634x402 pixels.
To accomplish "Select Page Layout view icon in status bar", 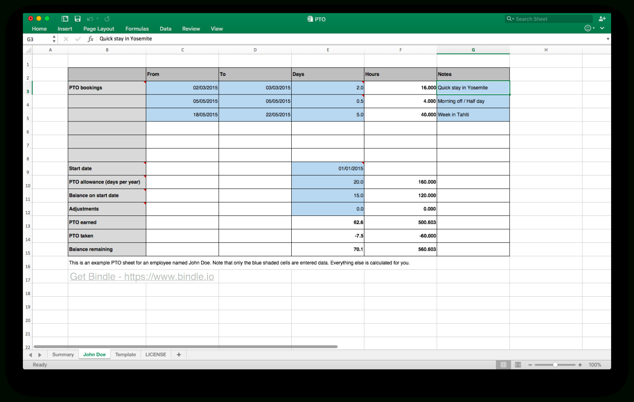I will click(x=517, y=365).
